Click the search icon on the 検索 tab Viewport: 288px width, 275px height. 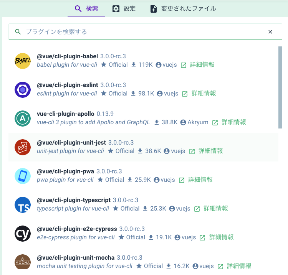78,8
